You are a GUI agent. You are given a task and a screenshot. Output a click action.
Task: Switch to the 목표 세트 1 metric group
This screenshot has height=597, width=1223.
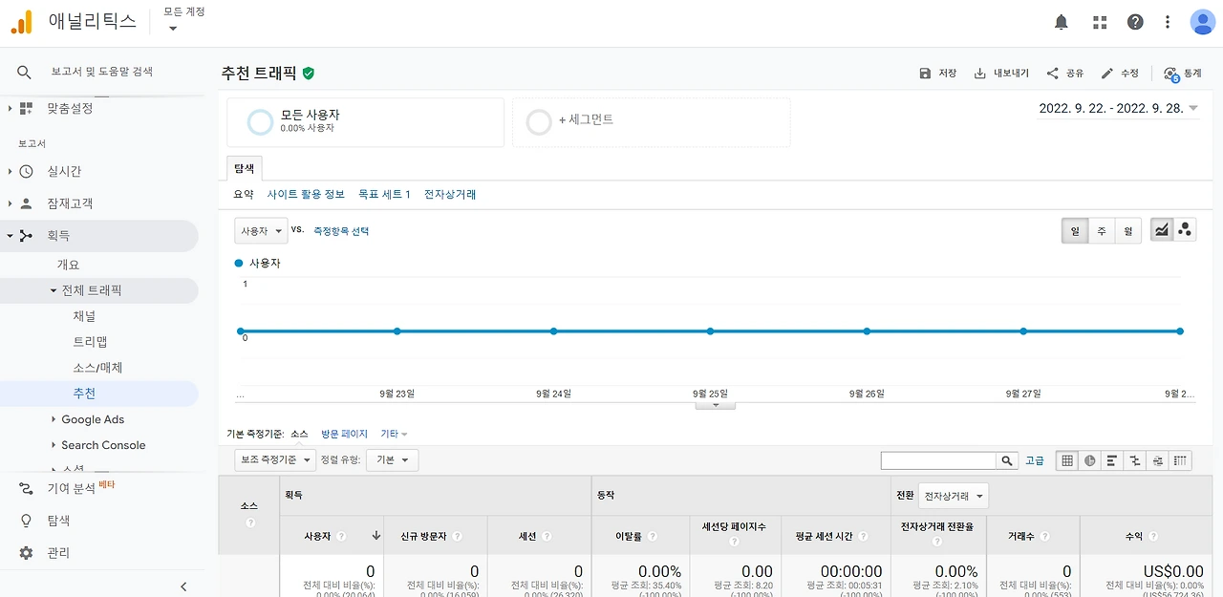tap(384, 194)
